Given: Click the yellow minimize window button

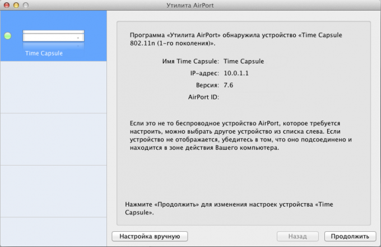Looking at the screenshot, I should pos(16,5).
